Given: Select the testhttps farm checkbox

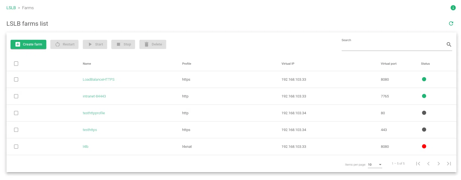Looking at the screenshot, I should (16, 130).
